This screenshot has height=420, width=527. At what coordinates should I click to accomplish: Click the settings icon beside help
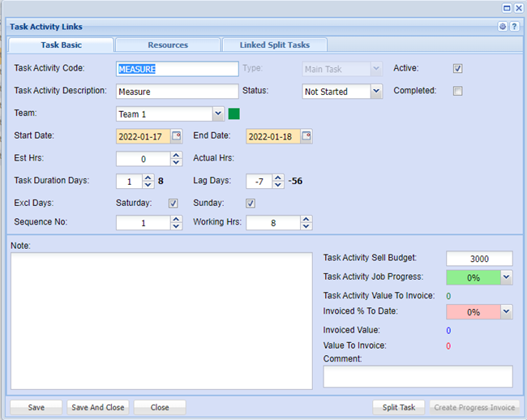coord(503,27)
